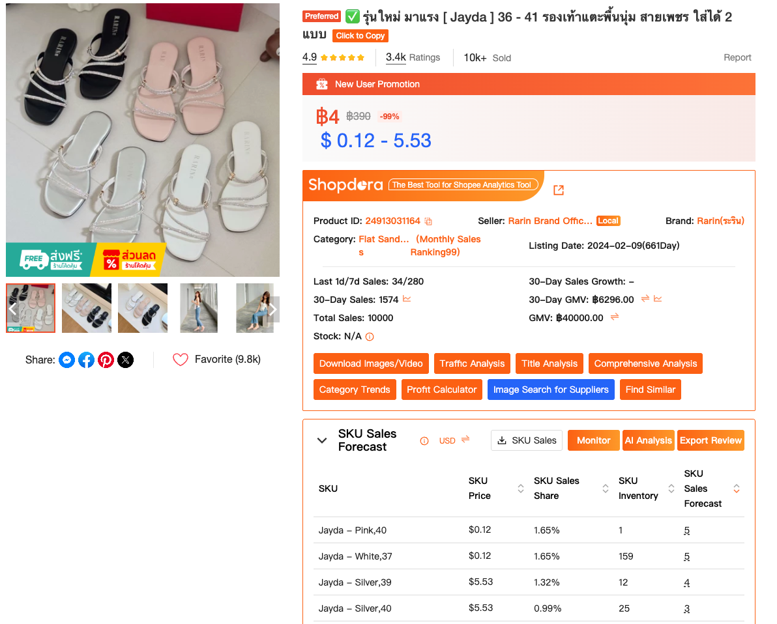
Task: Open the 30-Day Sales trend chart icon
Action: pyautogui.click(x=407, y=299)
